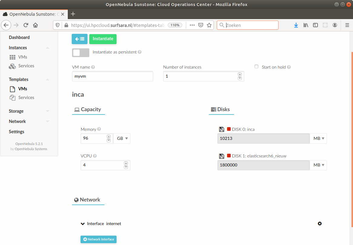Viewport: 353px width, 245px height.
Task: Click the floppy disk icon for DISK 0
Action: tap(222, 129)
